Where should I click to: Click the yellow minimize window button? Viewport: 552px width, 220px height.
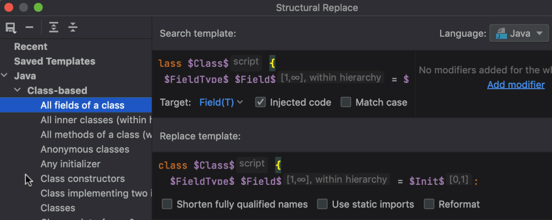(x=23, y=8)
